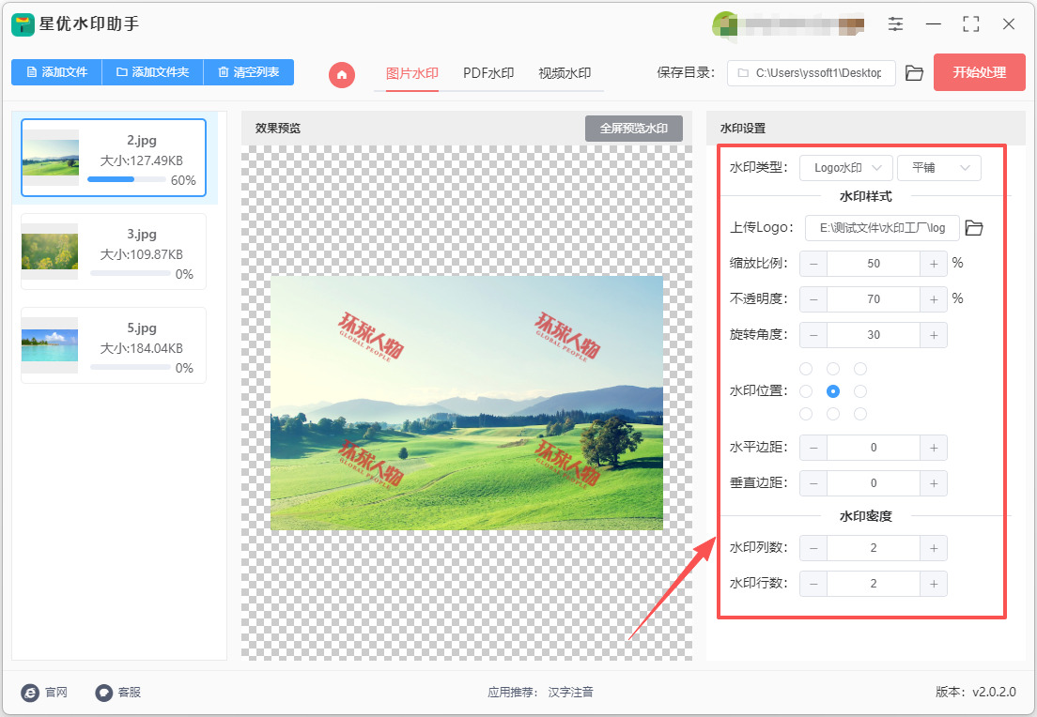1037x717 pixels.
Task: Select center watermark position radio
Action: [x=832, y=391]
